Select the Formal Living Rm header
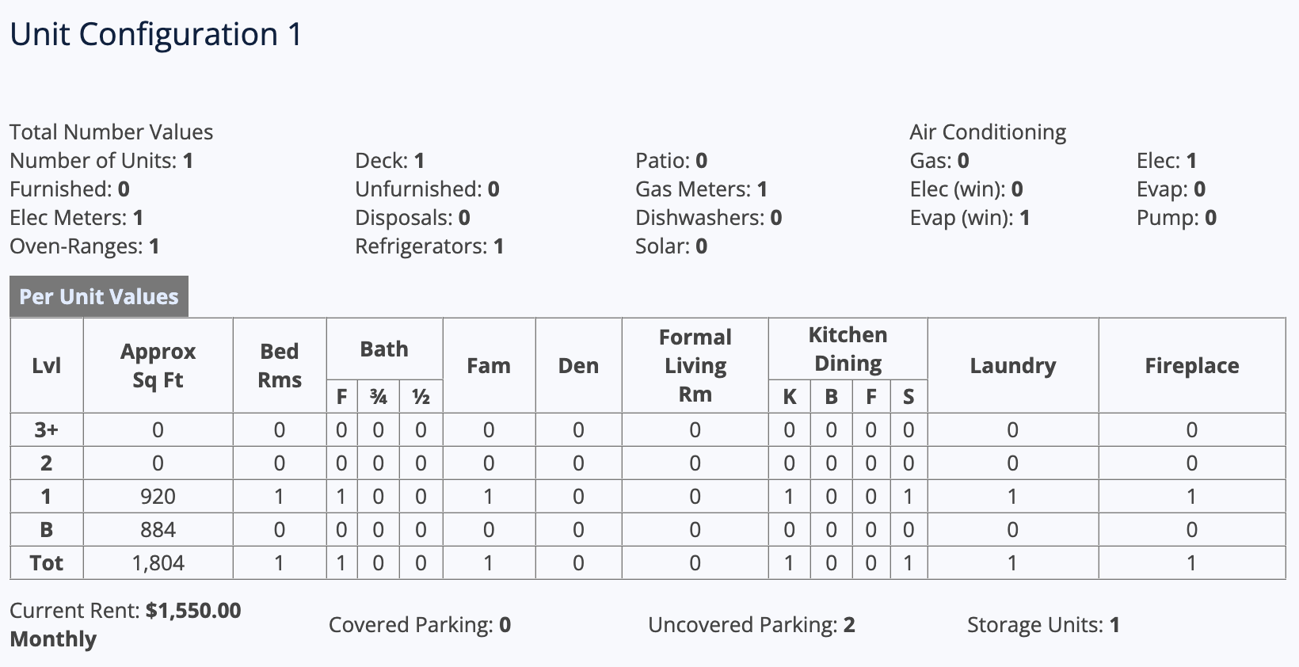This screenshot has height=667, width=1299. tap(695, 365)
